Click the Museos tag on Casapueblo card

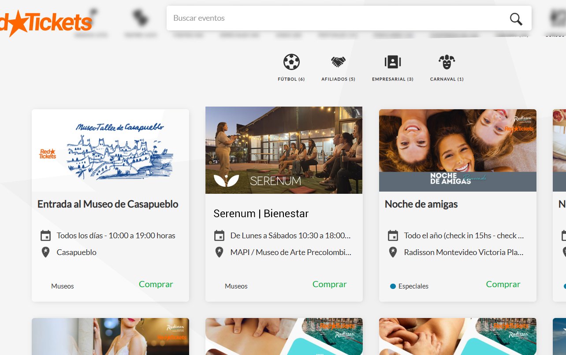click(63, 286)
